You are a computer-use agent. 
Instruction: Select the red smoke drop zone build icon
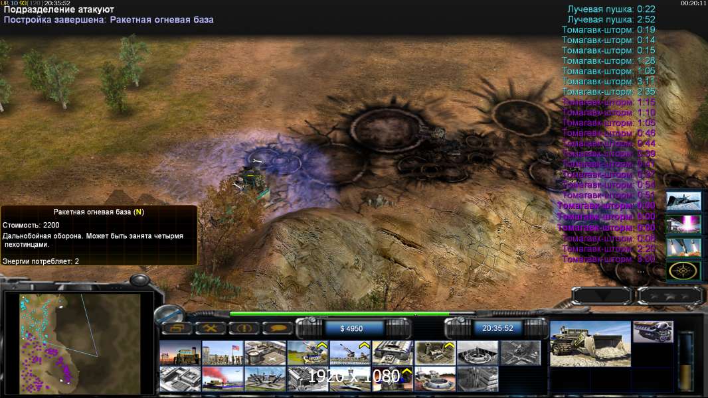click(222, 379)
